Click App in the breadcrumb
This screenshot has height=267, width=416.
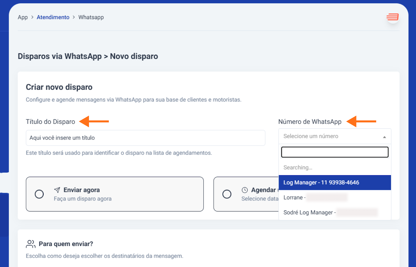(23, 17)
